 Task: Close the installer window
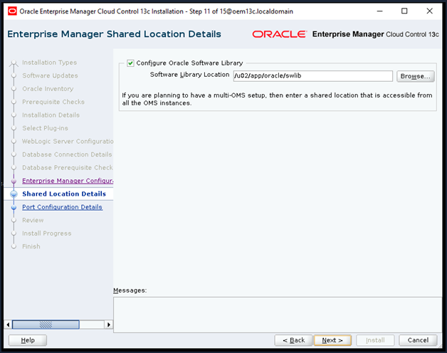coord(429,11)
